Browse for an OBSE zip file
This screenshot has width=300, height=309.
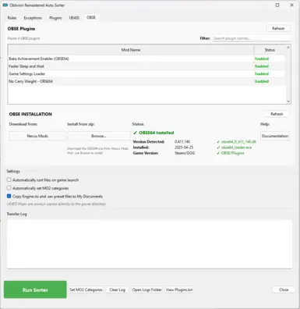click(99, 136)
